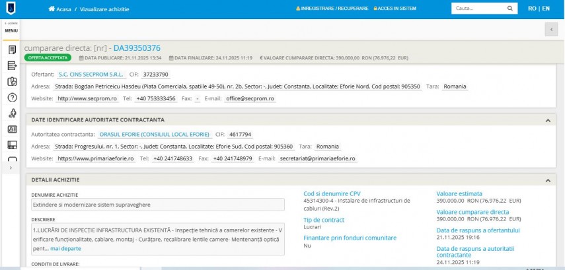Viewport: 565px width, 270px height.
Task: Open Inregistrare / Recuperare menu item
Action: (333, 9)
